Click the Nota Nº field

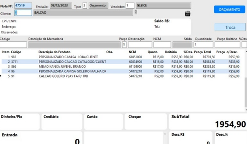23,6
